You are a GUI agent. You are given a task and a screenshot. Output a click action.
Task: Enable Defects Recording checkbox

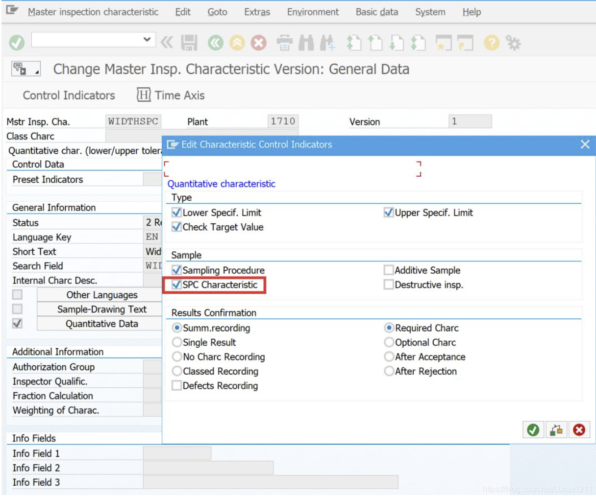tap(177, 385)
